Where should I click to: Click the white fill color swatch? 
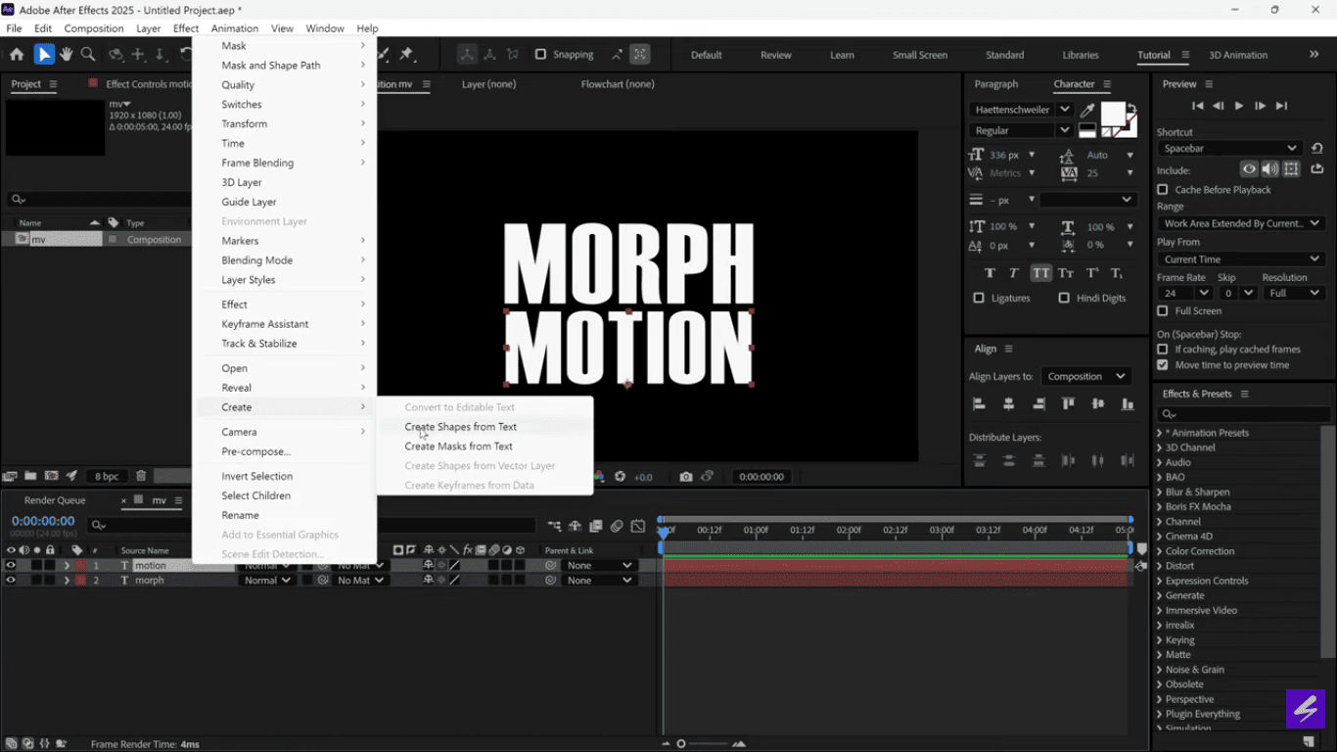1113,115
